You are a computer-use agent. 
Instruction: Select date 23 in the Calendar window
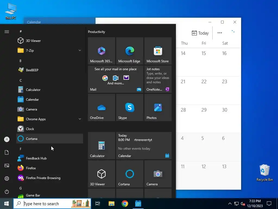tap(230, 90)
